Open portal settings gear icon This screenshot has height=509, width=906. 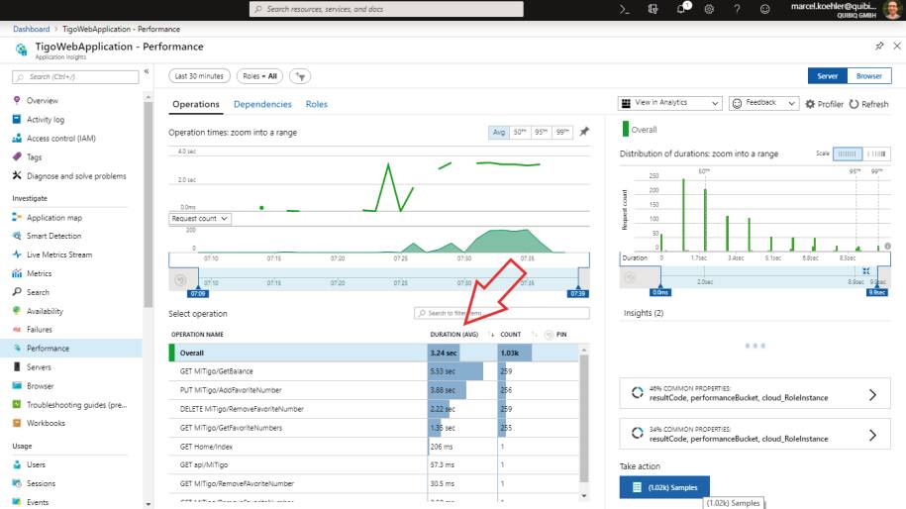pyautogui.click(x=709, y=9)
